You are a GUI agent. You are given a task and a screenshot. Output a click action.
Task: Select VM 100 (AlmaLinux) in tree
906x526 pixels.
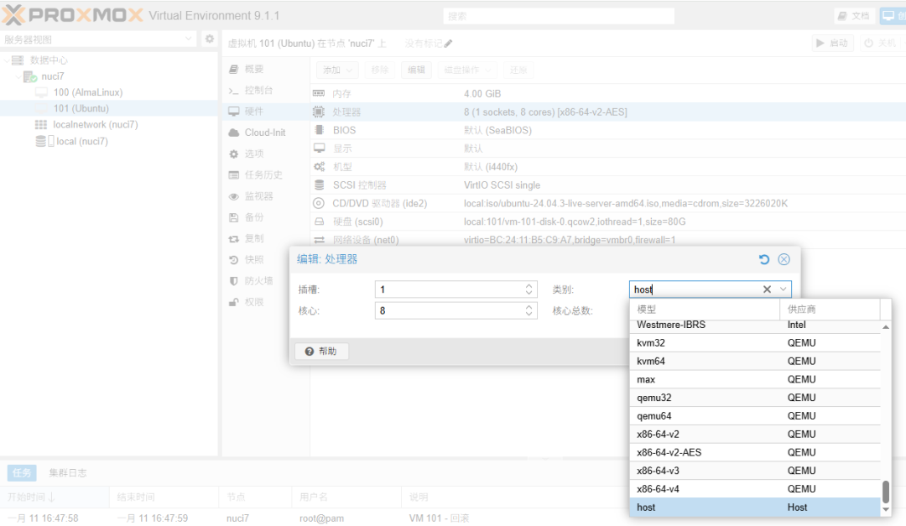pyautogui.click(x=88, y=92)
